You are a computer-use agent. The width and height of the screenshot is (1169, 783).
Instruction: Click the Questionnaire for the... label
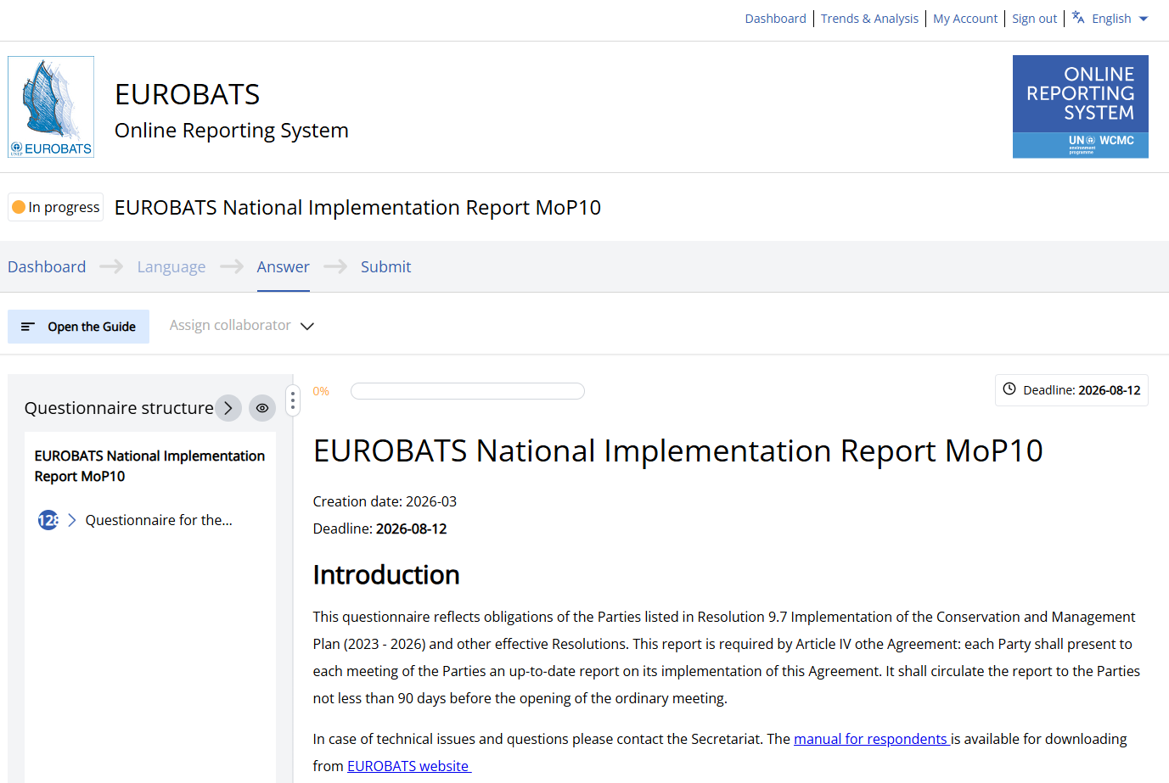click(159, 520)
